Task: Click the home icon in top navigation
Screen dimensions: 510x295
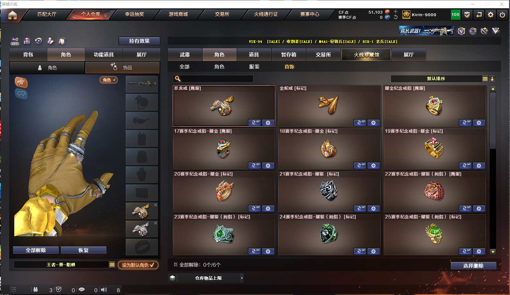Action: (x=12, y=15)
